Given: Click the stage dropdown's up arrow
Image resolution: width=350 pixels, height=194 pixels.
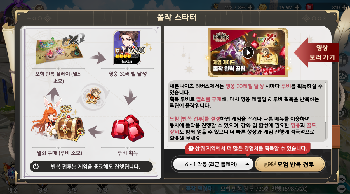Looking at the screenshot, I should [x=247, y=164].
